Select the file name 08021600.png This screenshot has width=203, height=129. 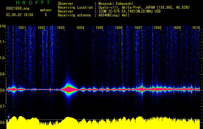pos(18,9)
